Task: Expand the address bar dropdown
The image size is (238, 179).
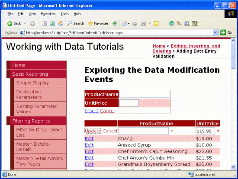Action: coord(215,32)
